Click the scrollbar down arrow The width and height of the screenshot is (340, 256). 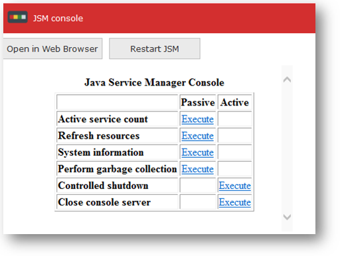pos(287,217)
